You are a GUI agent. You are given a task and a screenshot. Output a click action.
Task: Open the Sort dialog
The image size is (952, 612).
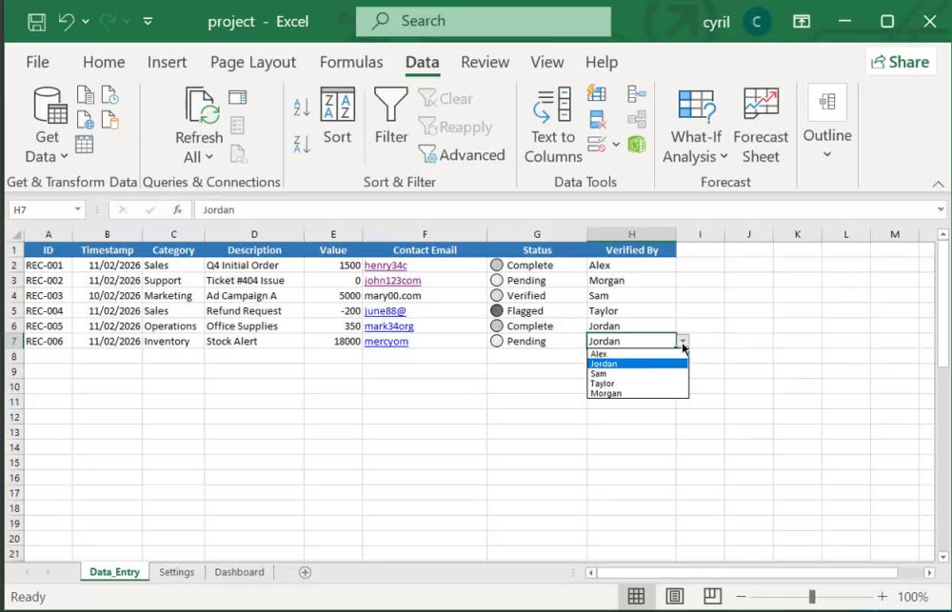338,115
